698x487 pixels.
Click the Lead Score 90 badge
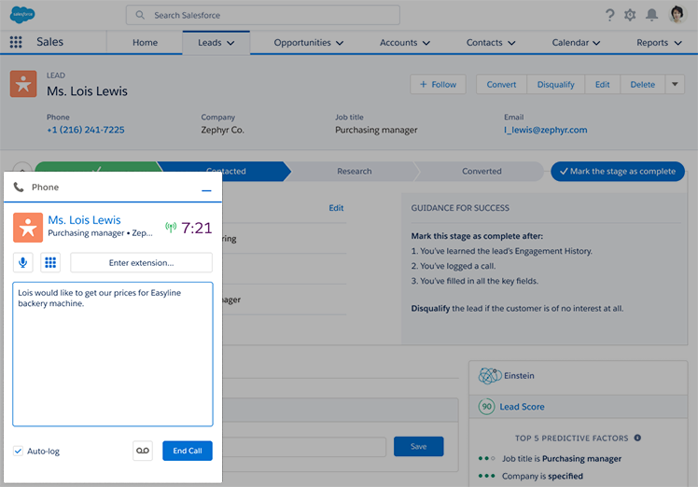pos(486,407)
